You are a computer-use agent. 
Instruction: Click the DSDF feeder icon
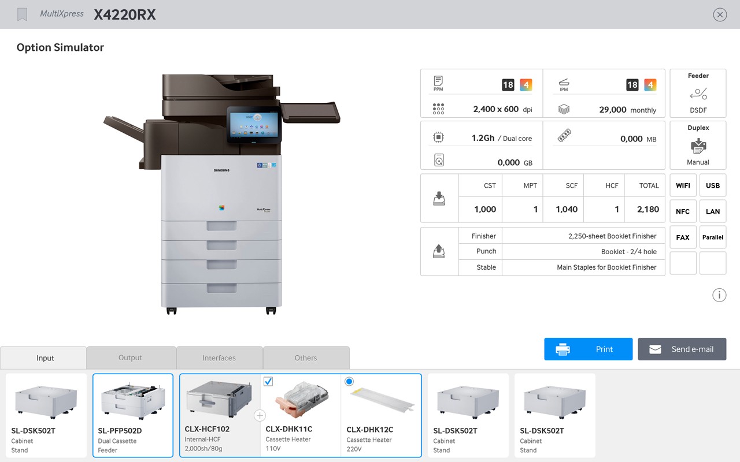click(698, 94)
